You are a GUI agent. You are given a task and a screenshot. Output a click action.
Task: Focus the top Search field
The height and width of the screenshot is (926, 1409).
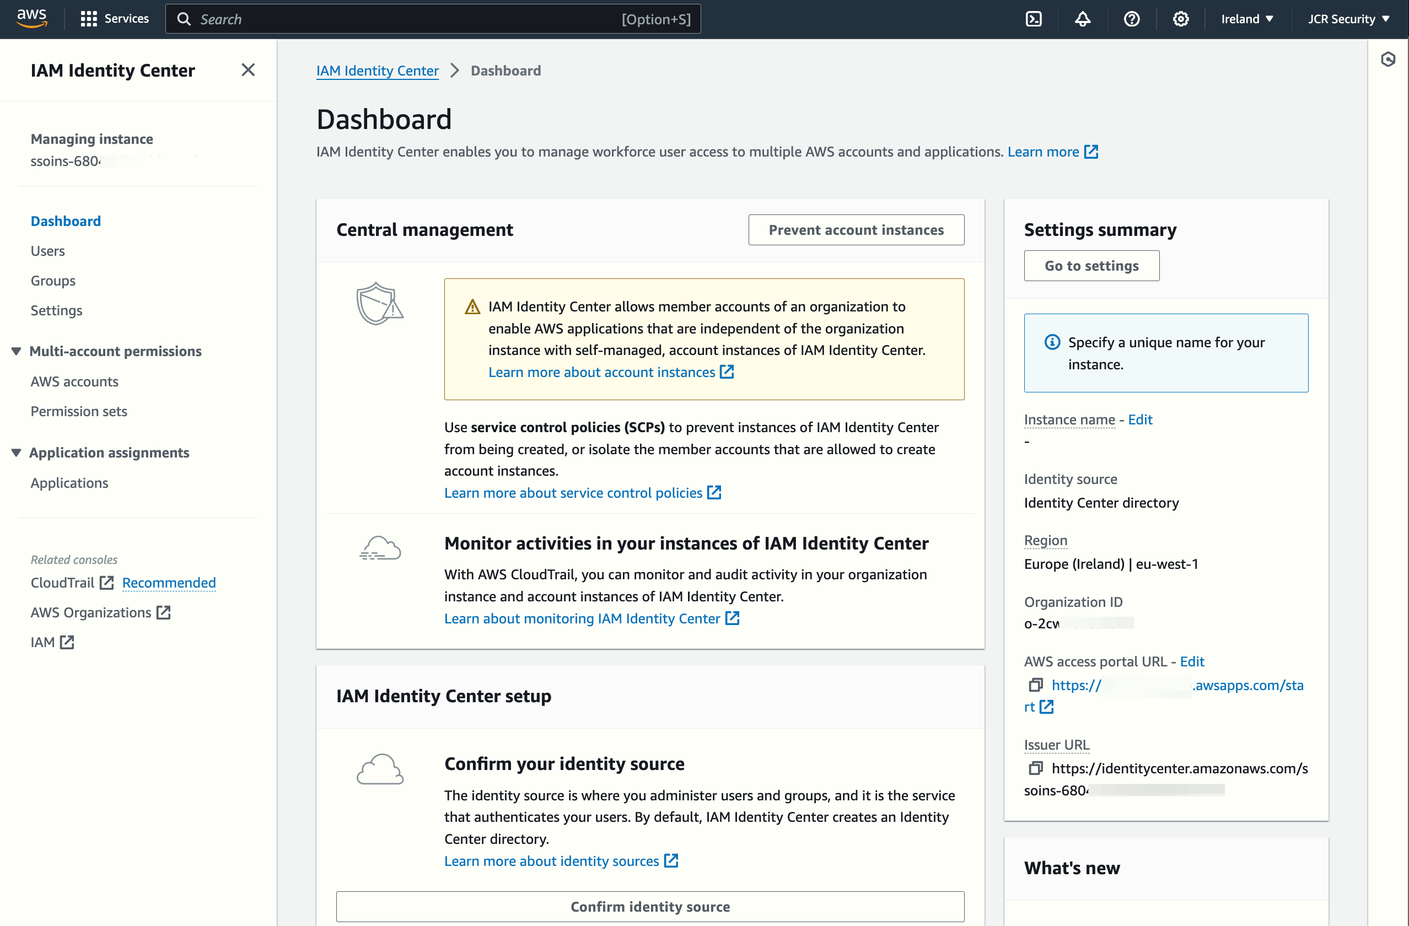point(408,19)
